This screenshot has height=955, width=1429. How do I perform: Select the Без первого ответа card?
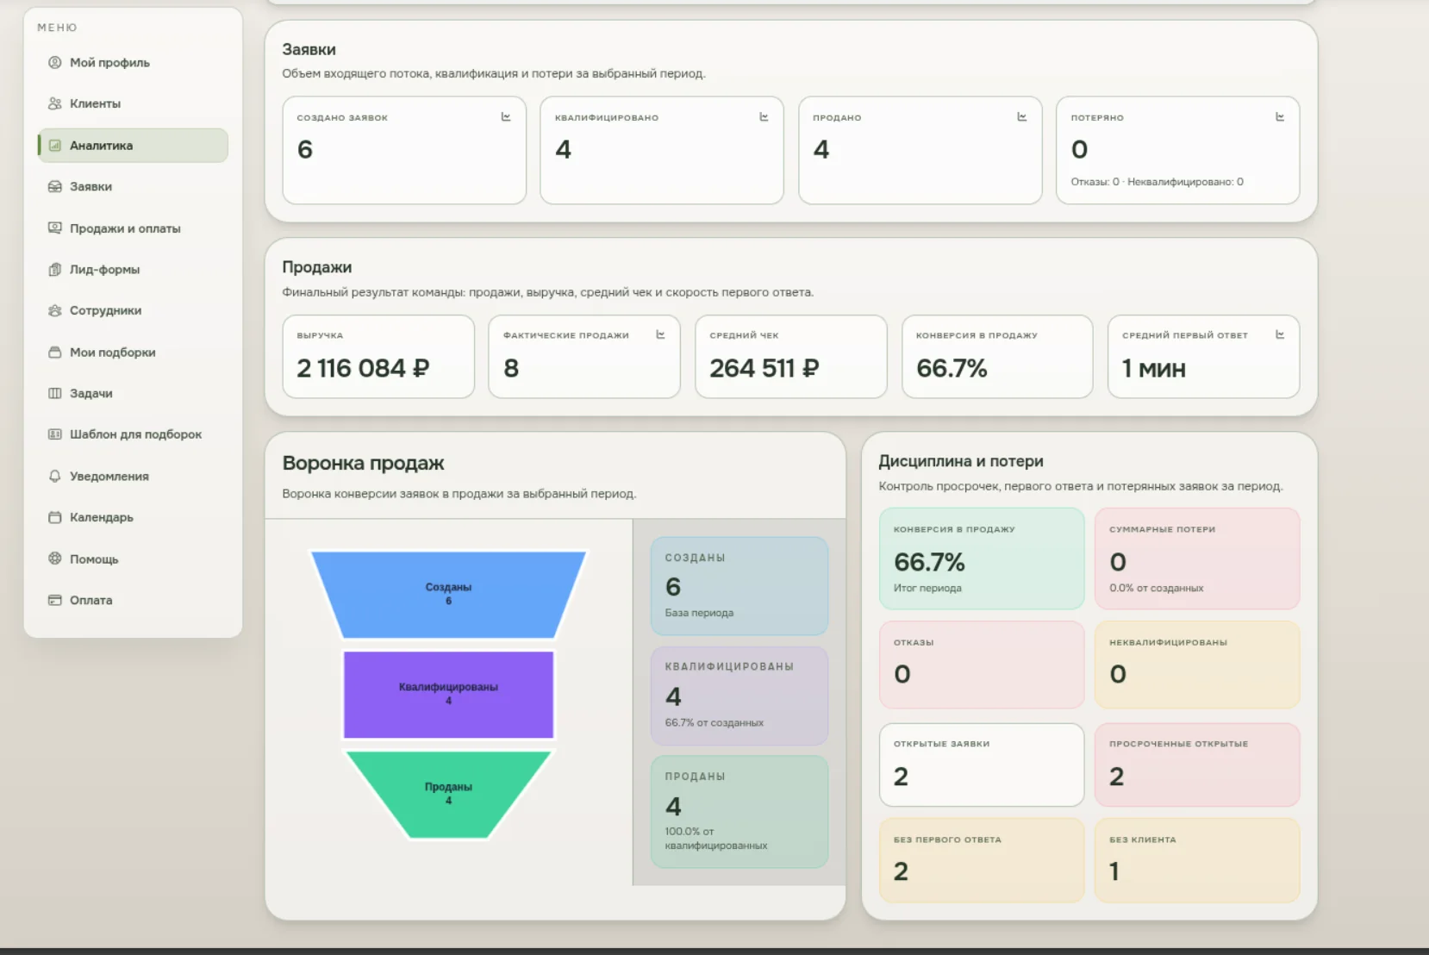point(982,860)
